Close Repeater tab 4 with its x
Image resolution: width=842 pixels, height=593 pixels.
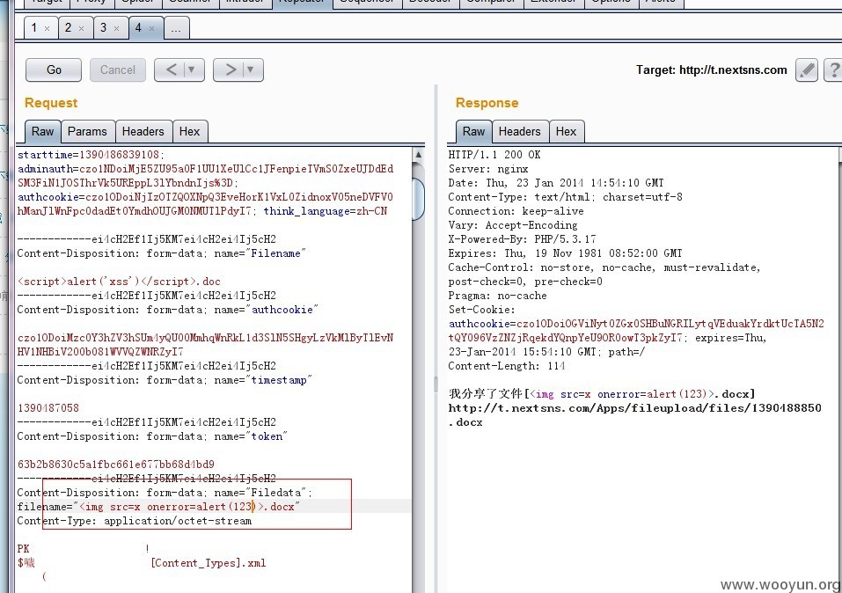point(151,28)
